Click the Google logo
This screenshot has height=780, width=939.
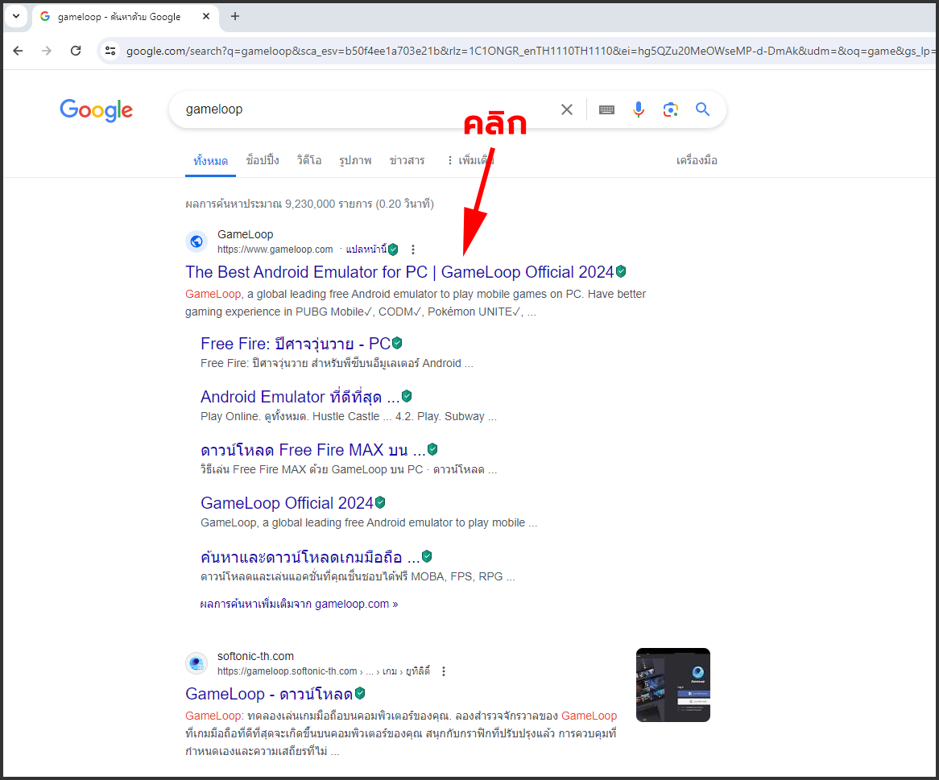pyautogui.click(x=96, y=110)
